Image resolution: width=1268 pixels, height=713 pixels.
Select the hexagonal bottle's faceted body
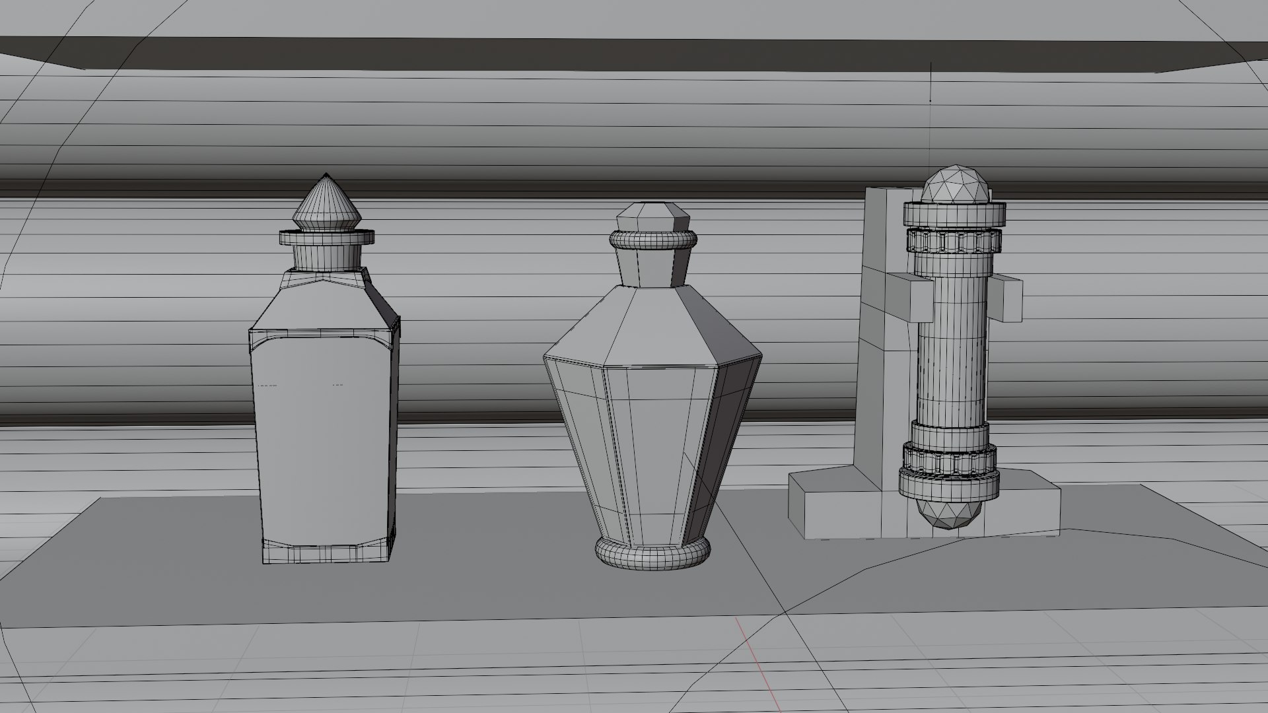click(x=652, y=423)
